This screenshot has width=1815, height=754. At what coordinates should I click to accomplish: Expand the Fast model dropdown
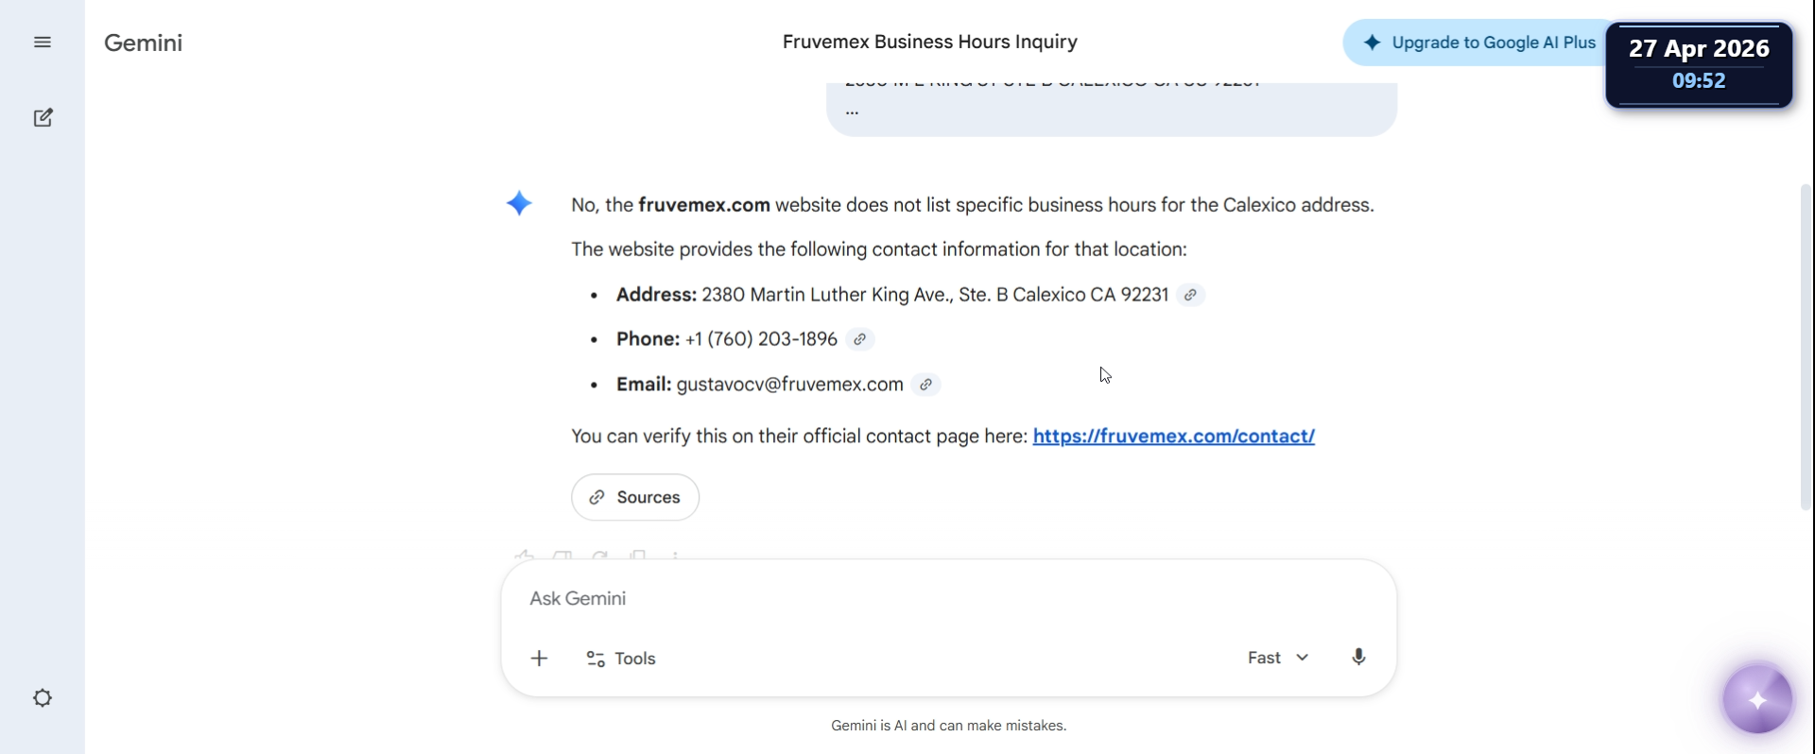click(x=1278, y=658)
